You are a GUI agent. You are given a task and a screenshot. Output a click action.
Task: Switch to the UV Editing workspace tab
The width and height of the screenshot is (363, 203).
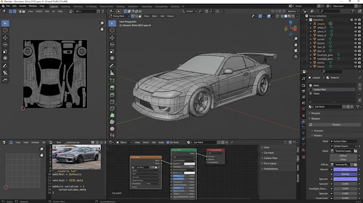pos(91,6)
